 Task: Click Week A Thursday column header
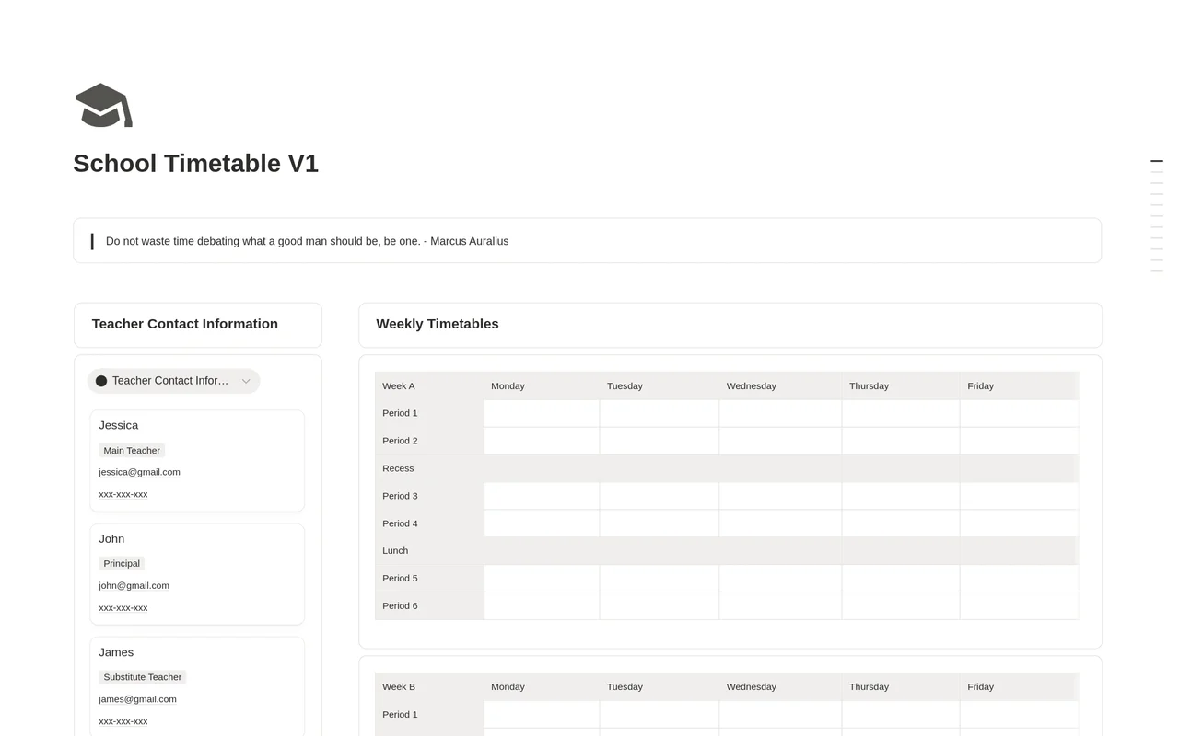(x=901, y=385)
